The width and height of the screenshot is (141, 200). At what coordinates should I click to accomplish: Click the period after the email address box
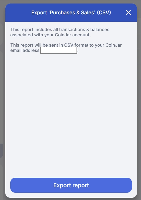(x=78, y=52)
